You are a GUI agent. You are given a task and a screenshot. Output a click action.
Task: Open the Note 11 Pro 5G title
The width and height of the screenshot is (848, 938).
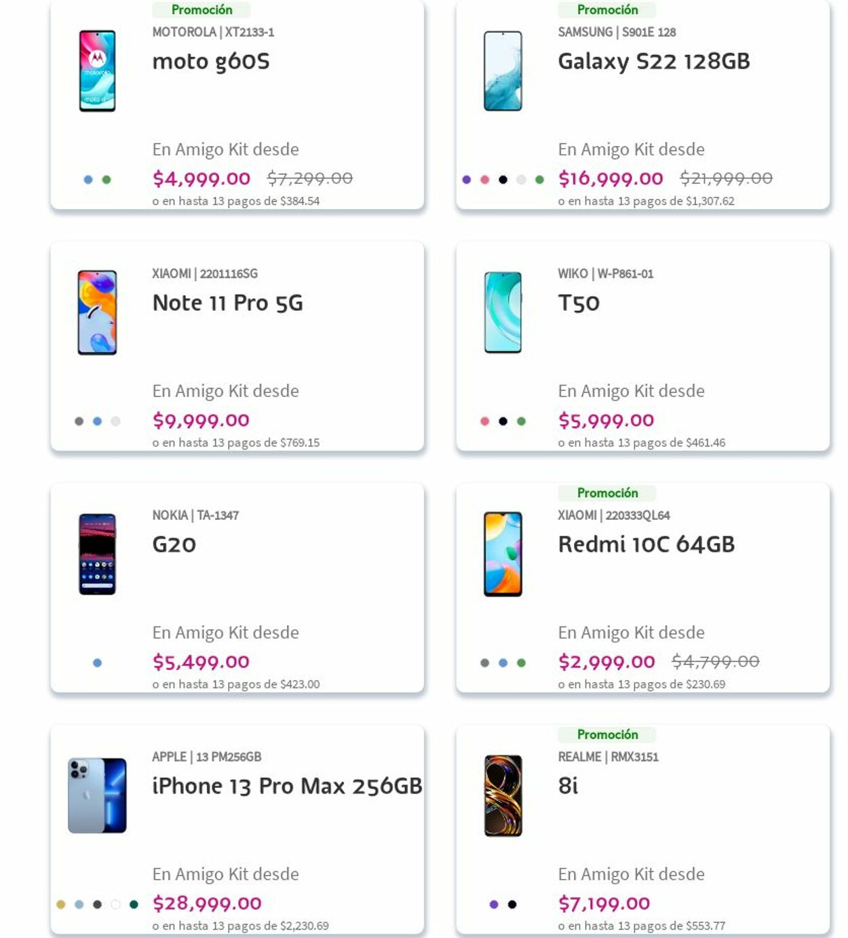pos(227,303)
